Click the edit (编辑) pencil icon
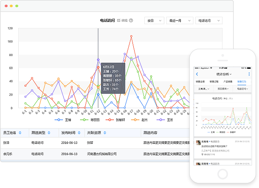 pos(119,20)
